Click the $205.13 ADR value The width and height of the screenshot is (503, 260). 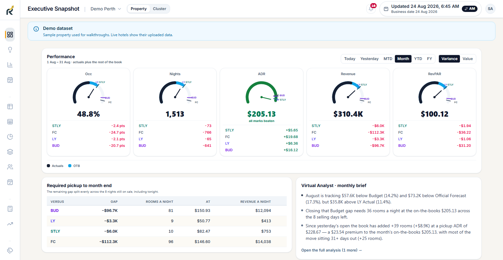[262, 114]
